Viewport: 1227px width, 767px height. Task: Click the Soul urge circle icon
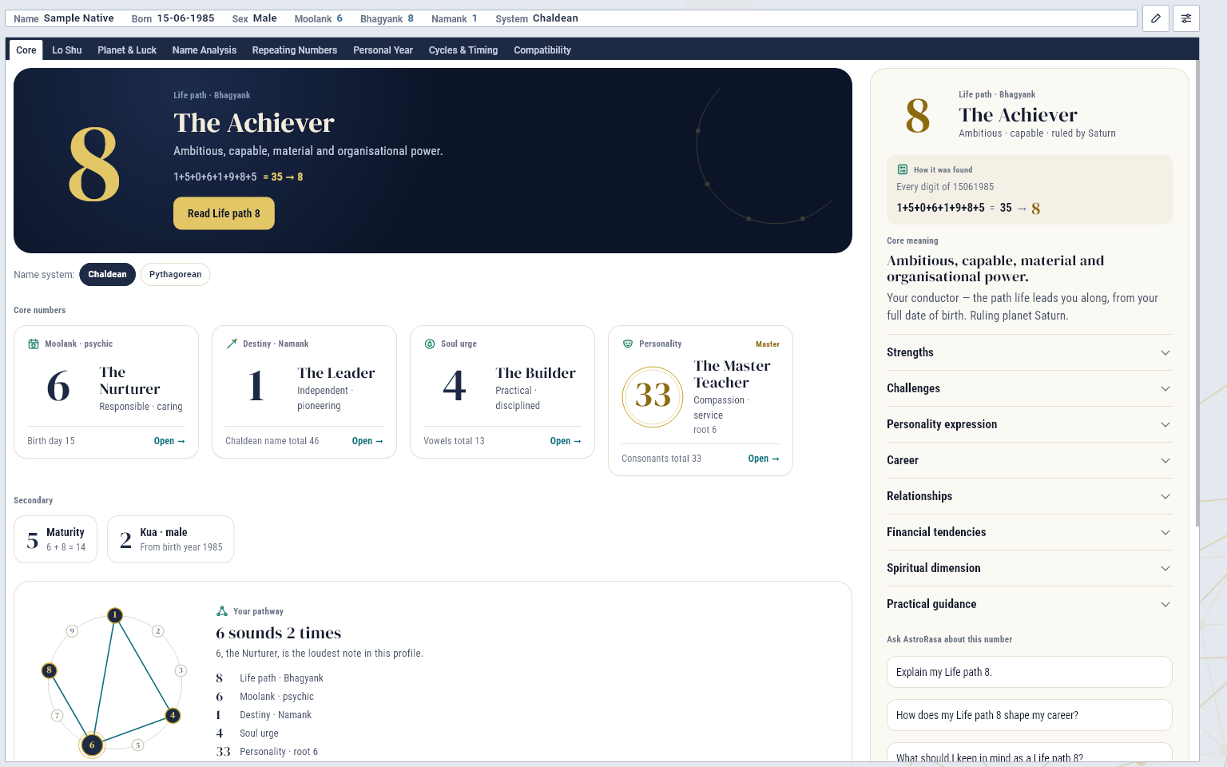point(430,344)
